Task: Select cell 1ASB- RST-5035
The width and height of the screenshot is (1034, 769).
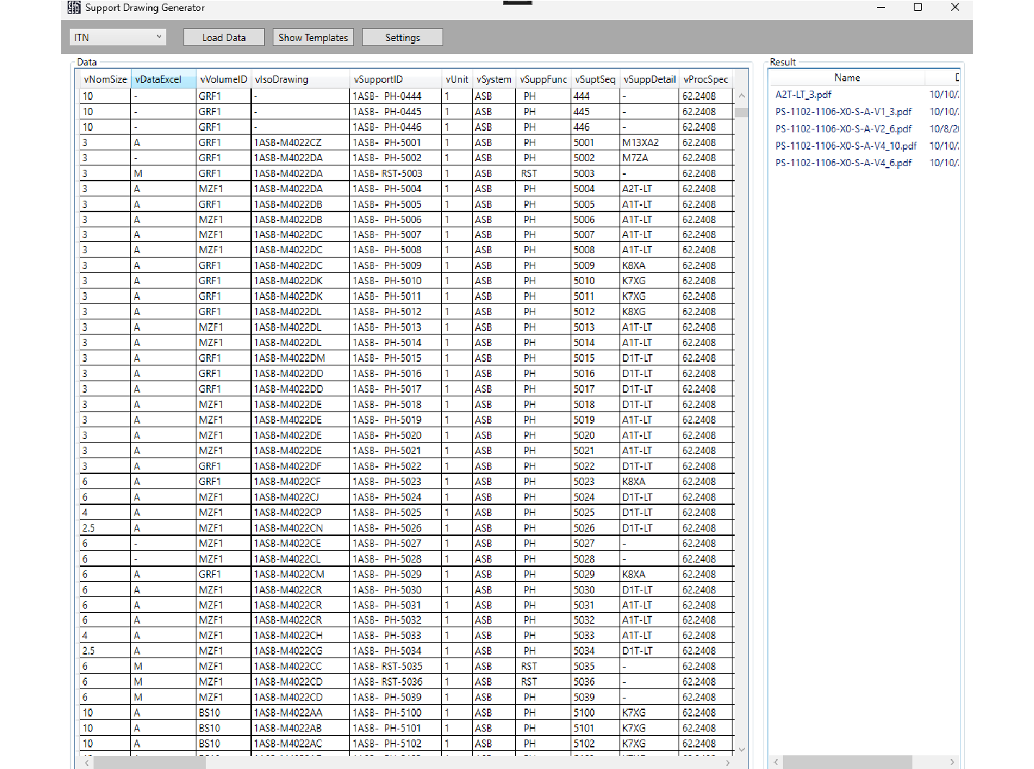Action: tap(396, 666)
